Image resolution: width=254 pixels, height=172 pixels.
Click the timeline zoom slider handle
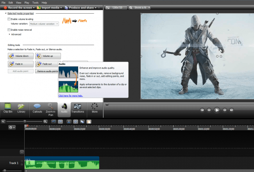click(x=25, y=121)
